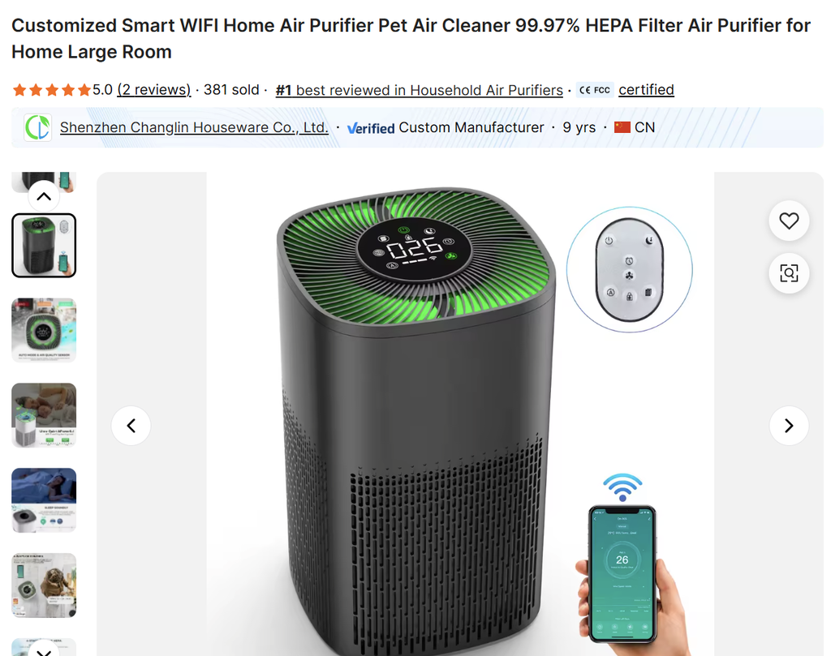Select the sleep soundly night thumbnail
831x656 pixels.
point(44,500)
